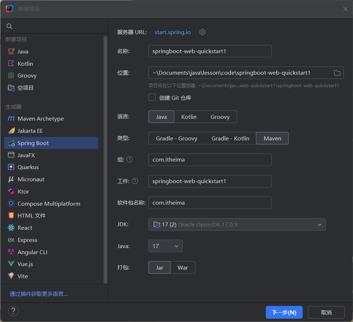Select Jar packaging

[x=159, y=267]
